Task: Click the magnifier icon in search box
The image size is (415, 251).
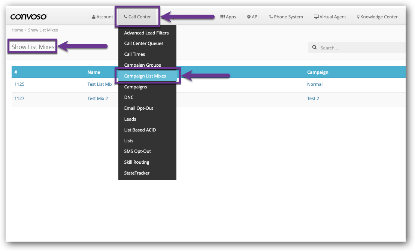Action: tap(314, 48)
